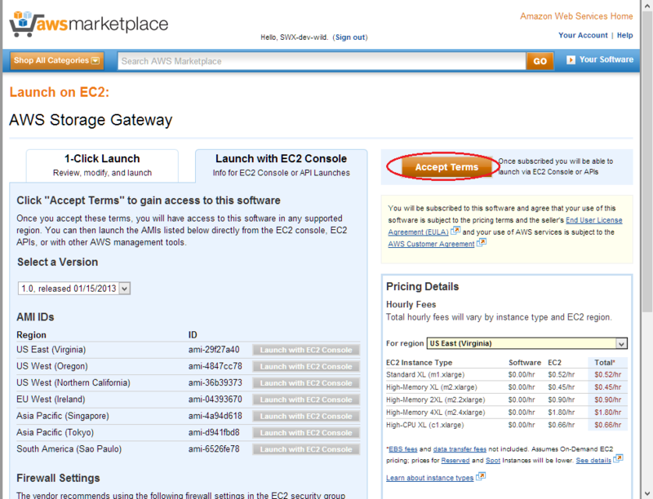The height and width of the screenshot is (499, 653).
Task: Open the Shop All Categories dropdown
Action: coord(57,60)
